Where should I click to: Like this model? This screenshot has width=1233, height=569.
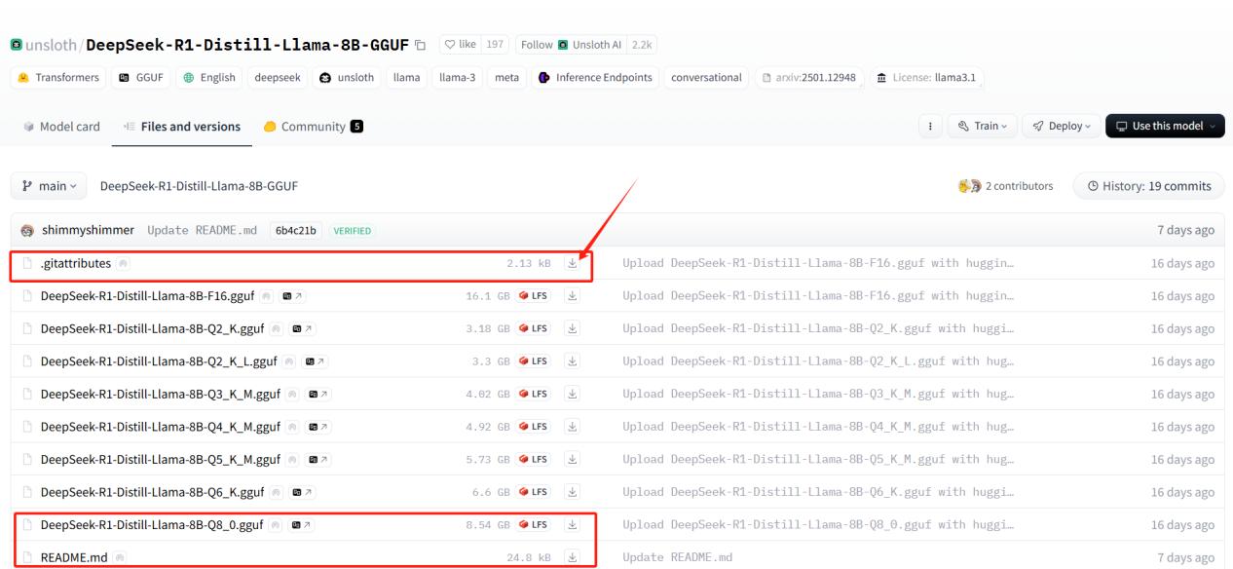pos(461,45)
